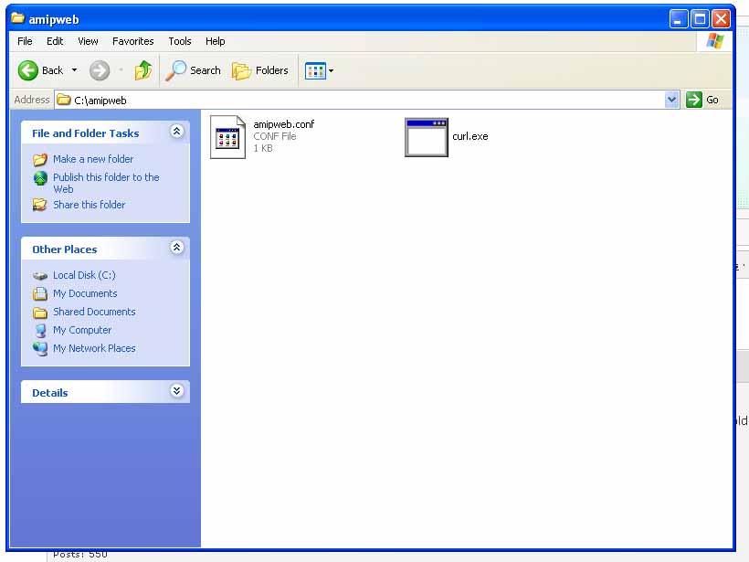
Task: Open the address bar dropdown arrow
Action: coord(672,100)
